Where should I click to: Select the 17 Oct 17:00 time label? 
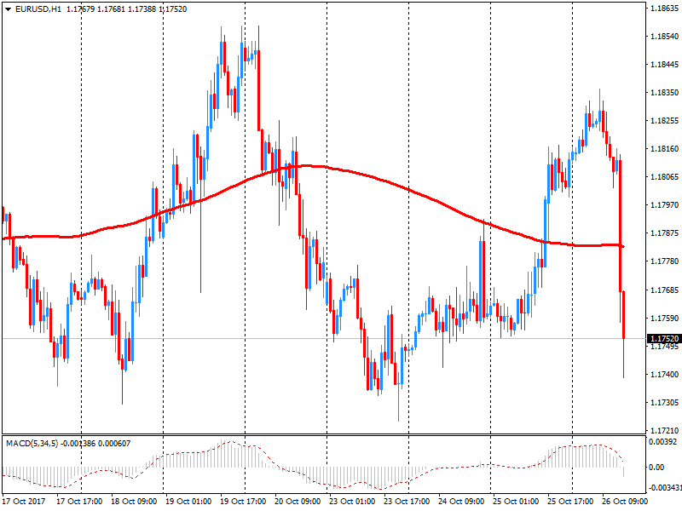tap(79, 502)
